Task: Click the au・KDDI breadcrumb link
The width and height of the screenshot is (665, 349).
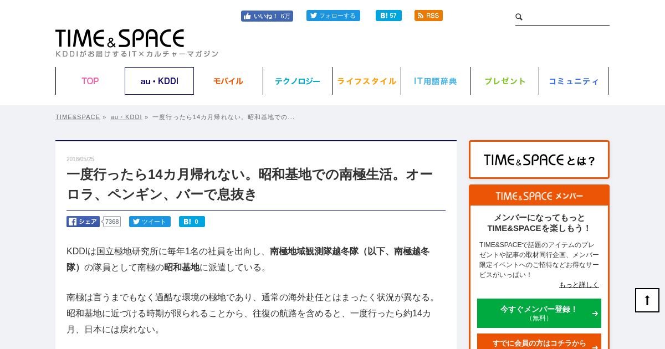Action: (126, 117)
